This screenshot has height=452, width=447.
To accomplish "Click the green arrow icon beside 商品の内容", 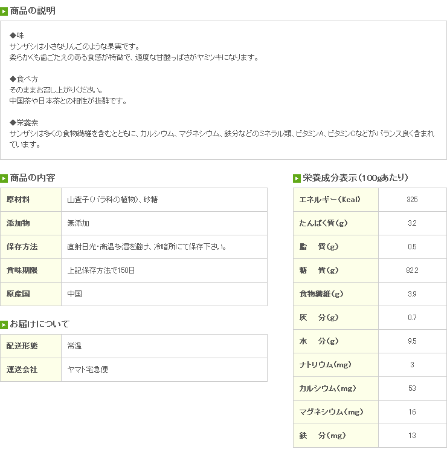I will coord(4,179).
